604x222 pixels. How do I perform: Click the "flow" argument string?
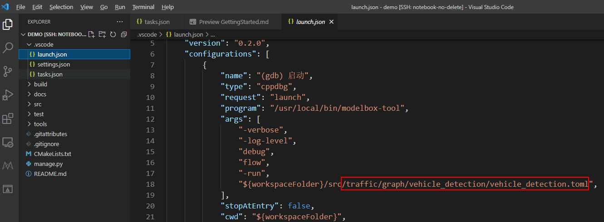(x=254, y=163)
